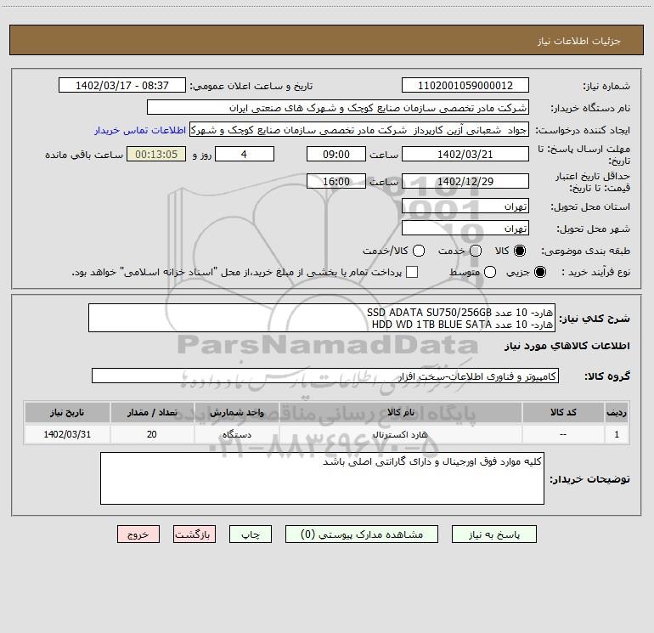654x633 pixels.
Task: Click the تعداد / مقدار column header
Action: tap(152, 412)
